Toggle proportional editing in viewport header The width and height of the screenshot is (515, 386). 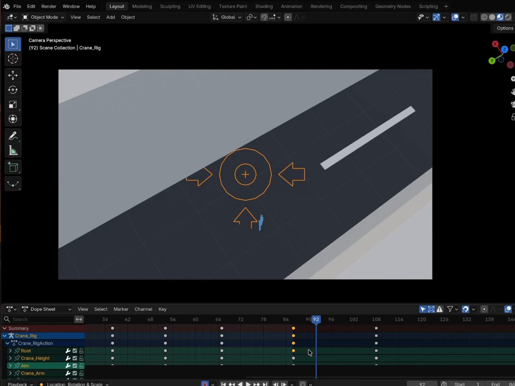(288, 17)
